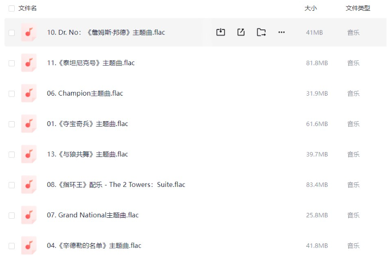Click the 41.8MB size value
Image resolution: width=387 pixels, height=259 pixels.
[317, 246]
